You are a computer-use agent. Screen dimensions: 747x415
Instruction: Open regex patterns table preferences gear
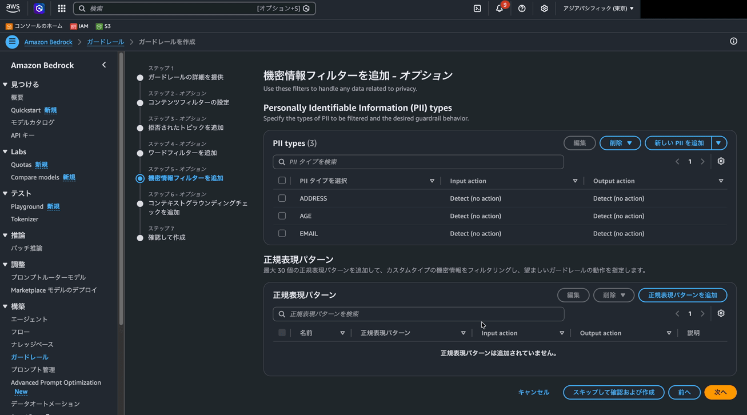tap(721, 313)
